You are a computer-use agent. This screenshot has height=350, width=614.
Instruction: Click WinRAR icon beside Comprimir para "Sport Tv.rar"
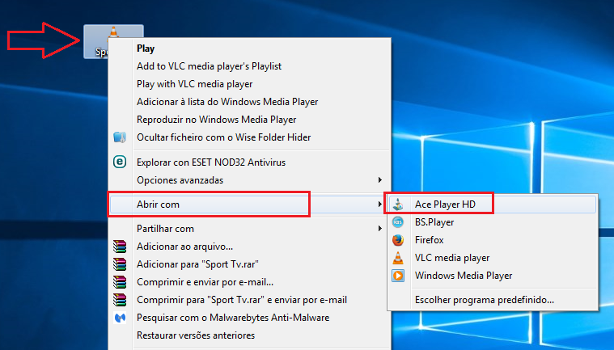[120, 300]
